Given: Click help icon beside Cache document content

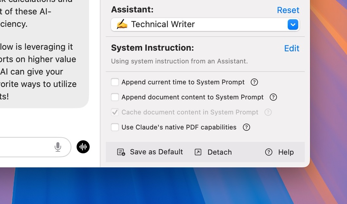Looking at the screenshot, I should [268, 112].
